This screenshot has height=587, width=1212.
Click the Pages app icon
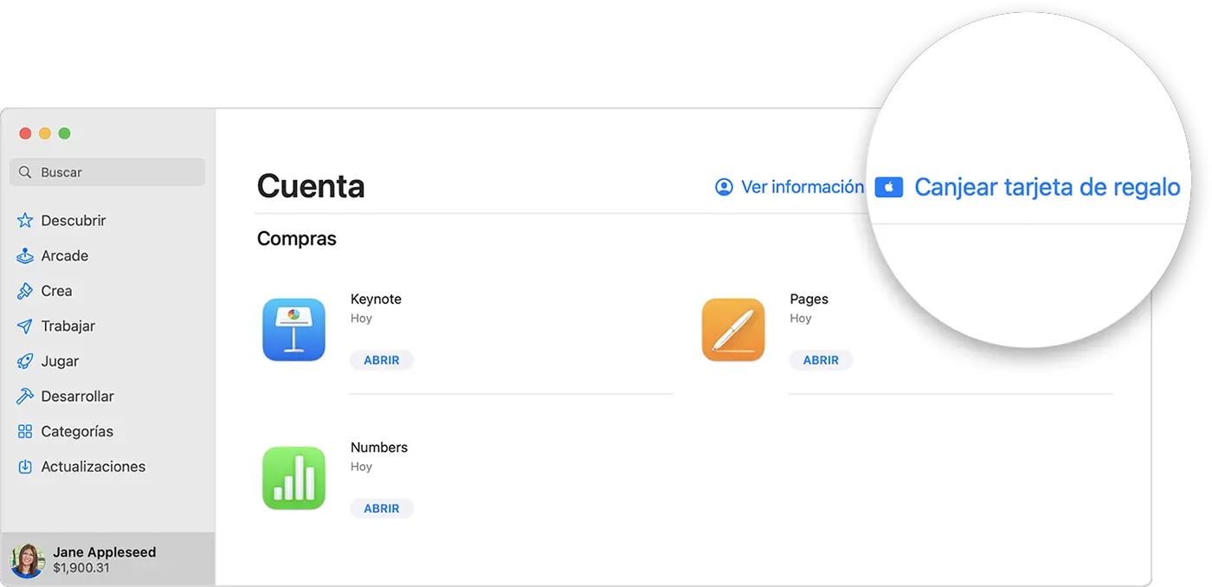(733, 330)
